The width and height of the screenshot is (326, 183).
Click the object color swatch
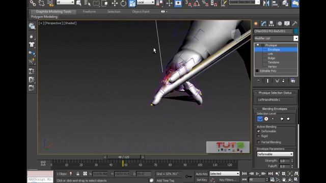point(296,32)
